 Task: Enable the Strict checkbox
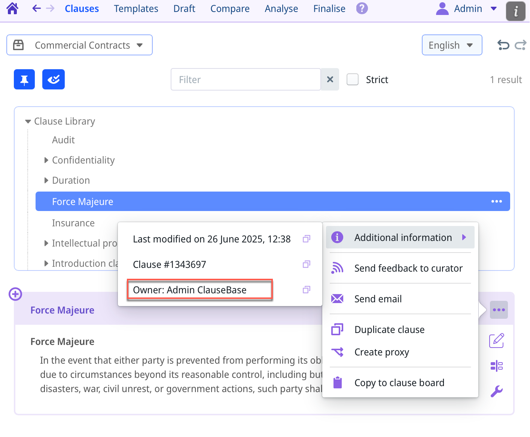[x=352, y=79]
